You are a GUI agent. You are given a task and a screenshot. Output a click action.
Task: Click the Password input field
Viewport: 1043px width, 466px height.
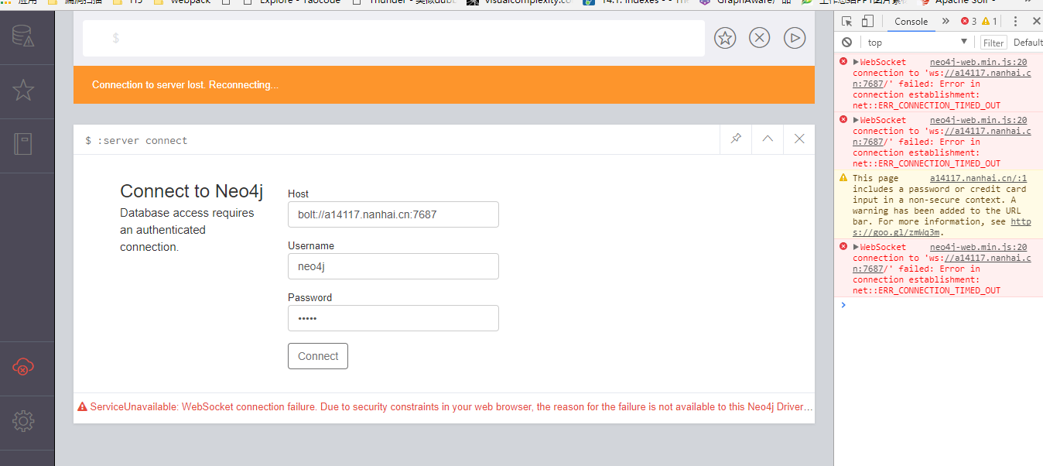[x=393, y=318]
